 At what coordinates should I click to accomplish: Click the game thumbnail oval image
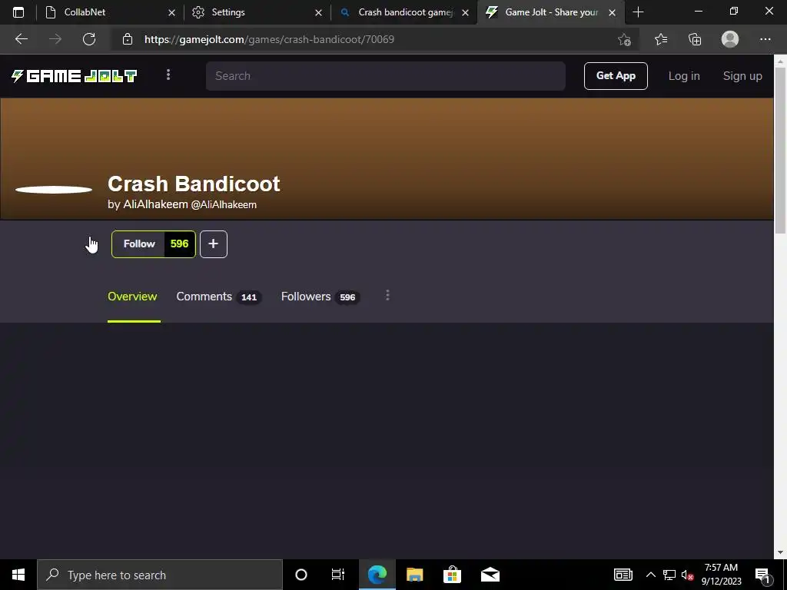[x=54, y=190]
